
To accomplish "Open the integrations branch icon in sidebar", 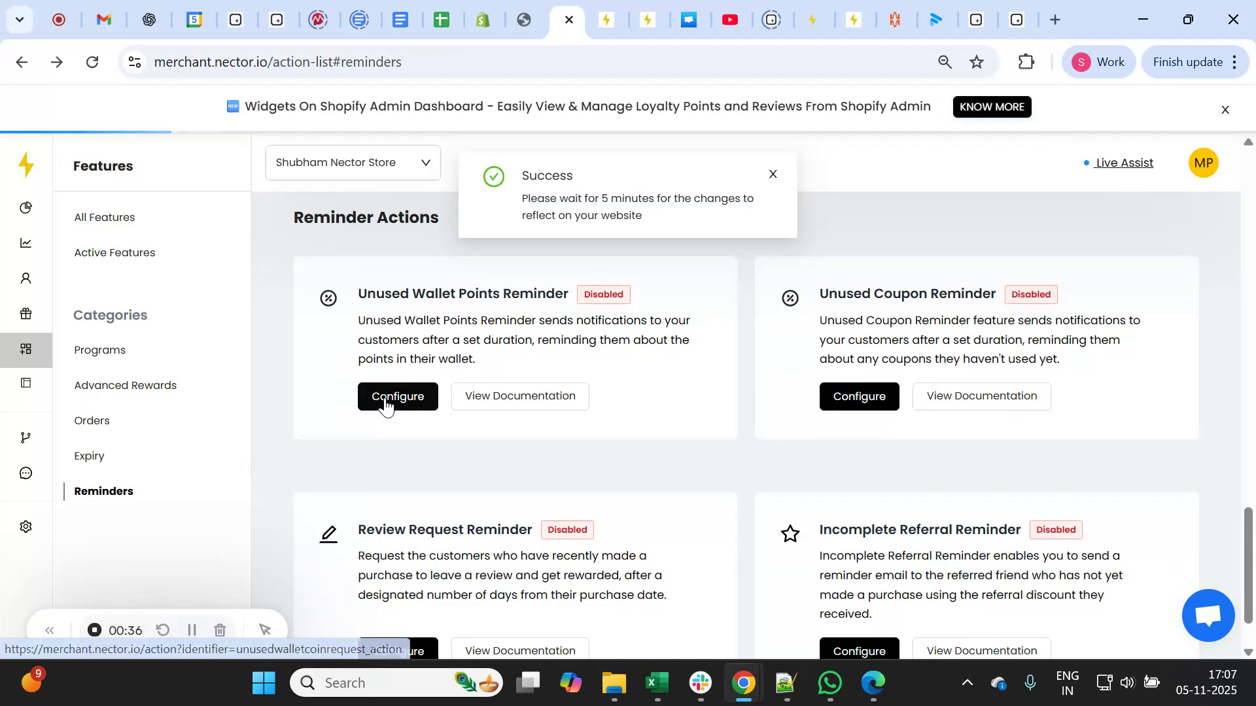I will 26,437.
